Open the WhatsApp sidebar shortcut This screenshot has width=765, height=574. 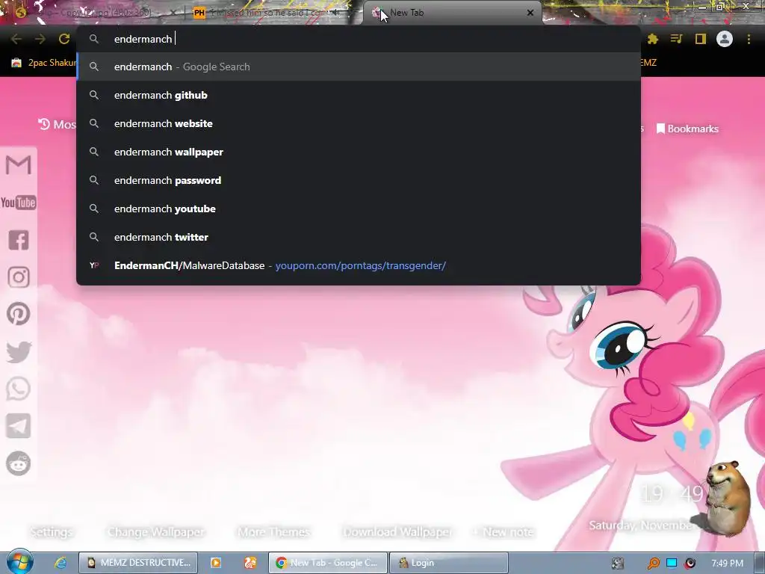click(19, 389)
